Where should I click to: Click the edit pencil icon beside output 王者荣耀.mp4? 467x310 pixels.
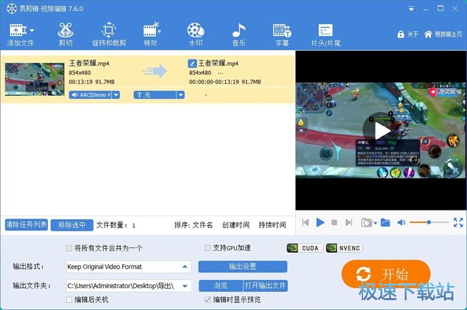tap(192, 63)
